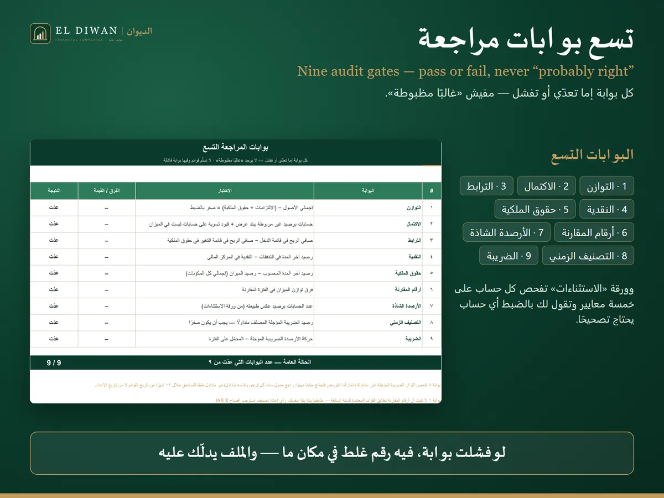664x498 pixels.
Task: Select the '8 · التصنيف الزمني' gate chip
Action: click(x=588, y=256)
